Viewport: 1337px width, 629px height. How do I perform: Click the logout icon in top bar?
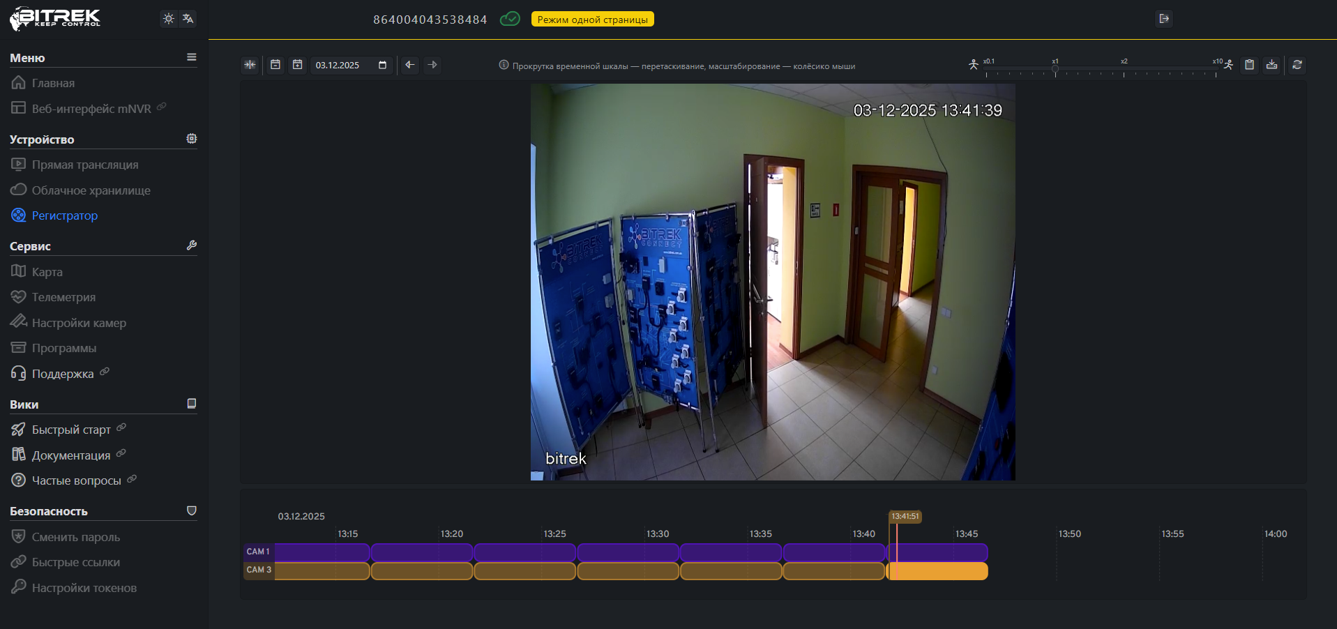pyautogui.click(x=1163, y=19)
